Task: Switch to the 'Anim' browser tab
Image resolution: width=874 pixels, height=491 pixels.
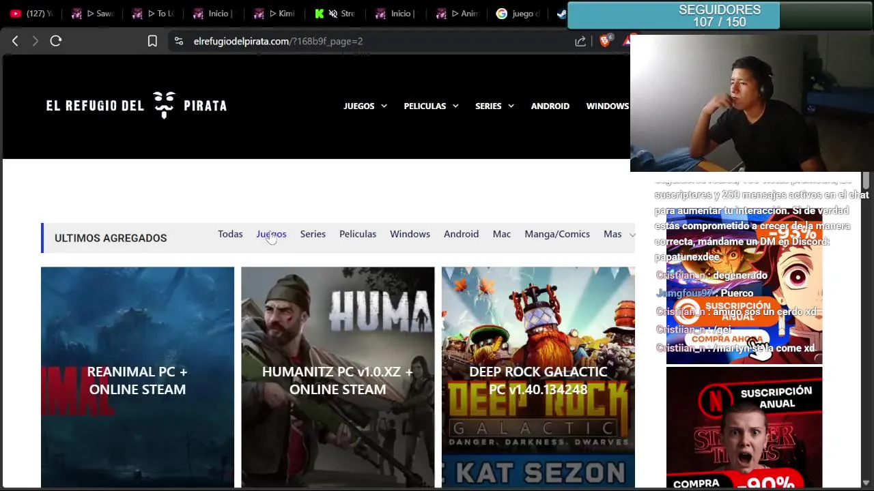Action: (x=457, y=14)
